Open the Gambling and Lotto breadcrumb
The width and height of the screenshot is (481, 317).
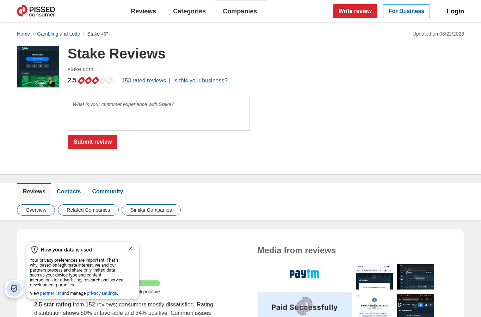click(58, 34)
